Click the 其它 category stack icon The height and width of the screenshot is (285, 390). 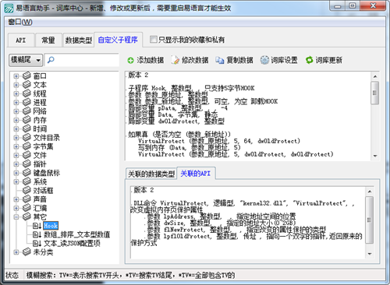tap(27, 216)
